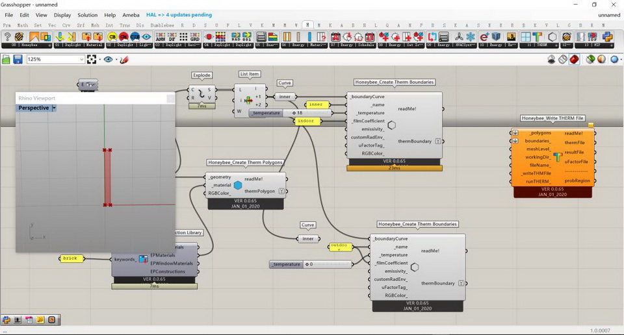
Task: Click the Zoom Extents frame icon
Action: coord(92,59)
